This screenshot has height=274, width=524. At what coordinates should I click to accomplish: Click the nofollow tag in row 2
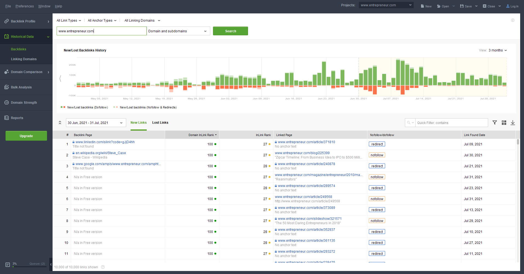pyautogui.click(x=377, y=155)
